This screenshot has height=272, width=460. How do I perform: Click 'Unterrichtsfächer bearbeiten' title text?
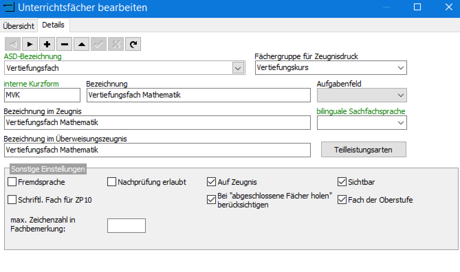click(83, 7)
